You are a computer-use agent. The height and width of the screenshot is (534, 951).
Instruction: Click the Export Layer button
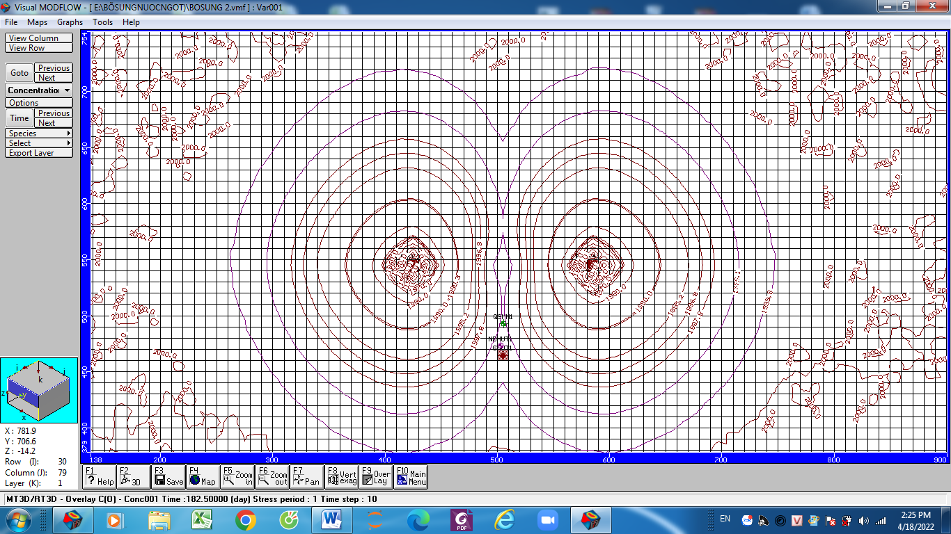(38, 153)
